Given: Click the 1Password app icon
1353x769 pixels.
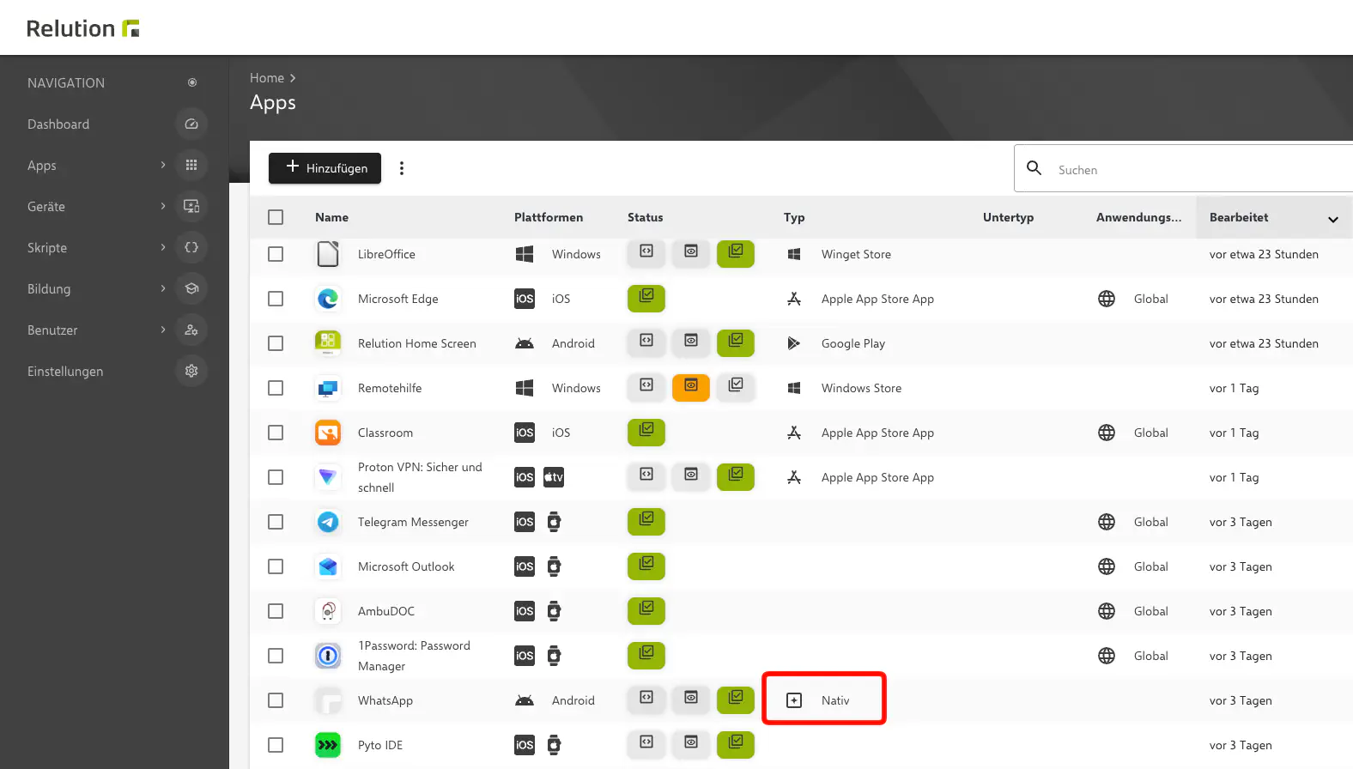Looking at the screenshot, I should (x=328, y=656).
